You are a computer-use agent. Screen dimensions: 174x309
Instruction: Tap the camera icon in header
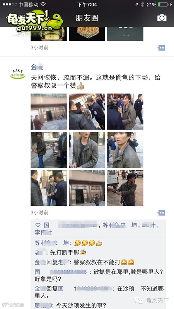[162, 18]
